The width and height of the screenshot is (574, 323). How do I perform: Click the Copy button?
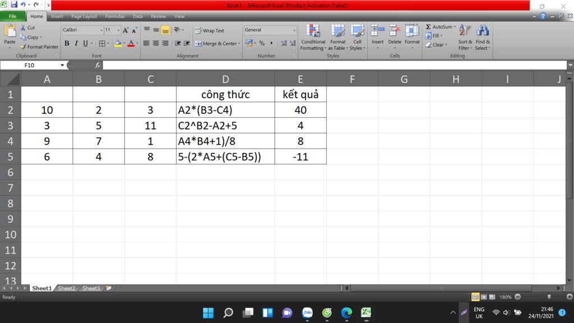(31, 38)
